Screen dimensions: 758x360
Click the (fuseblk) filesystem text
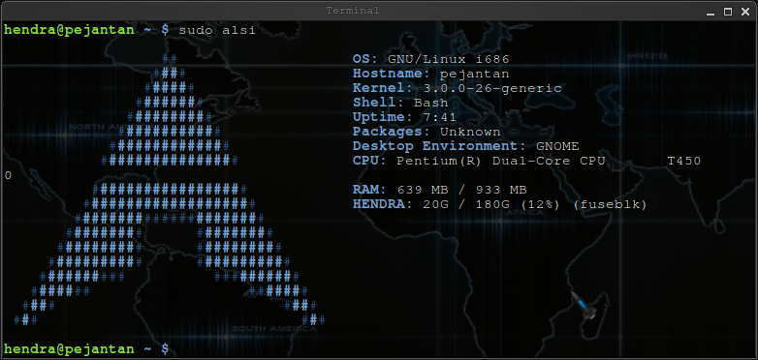click(x=610, y=204)
